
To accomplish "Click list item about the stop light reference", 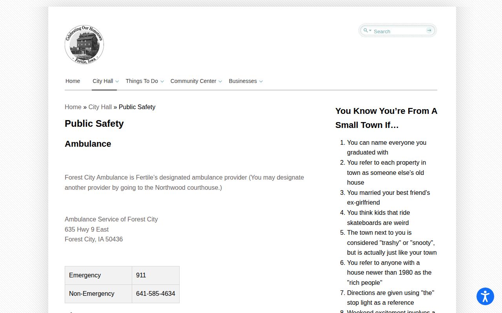I will coord(391,298).
